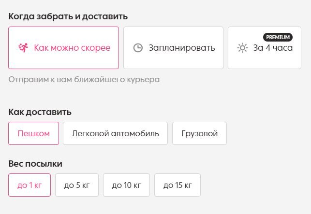Click the running courier icon
This screenshot has width=311, height=214.
tap(23, 48)
